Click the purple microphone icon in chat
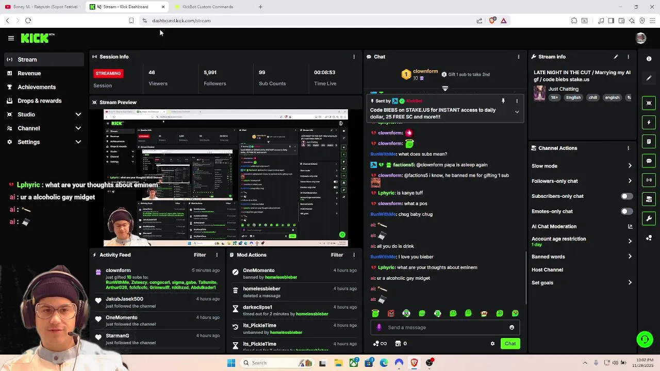The height and width of the screenshot is (371, 660). 379,327
